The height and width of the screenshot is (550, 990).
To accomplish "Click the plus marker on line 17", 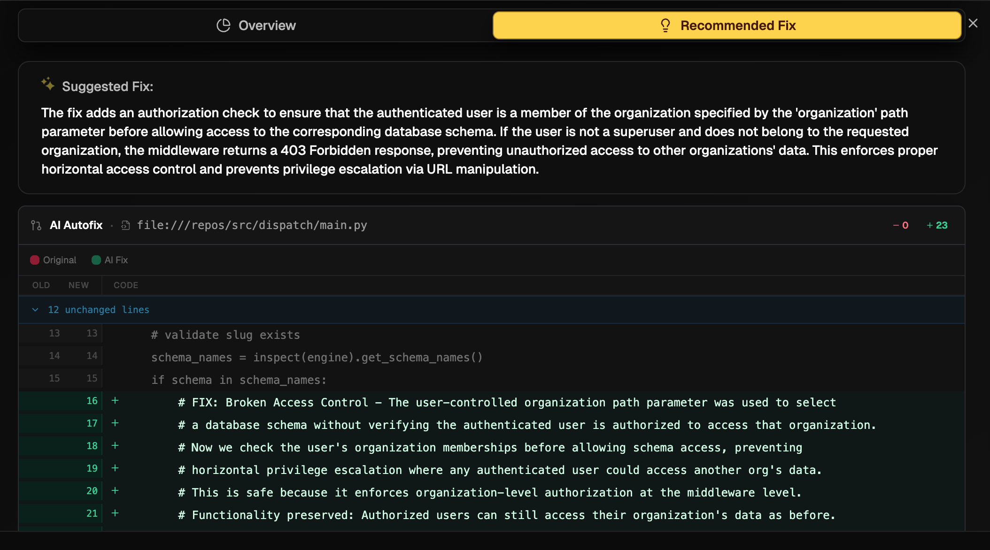I will coord(115,423).
